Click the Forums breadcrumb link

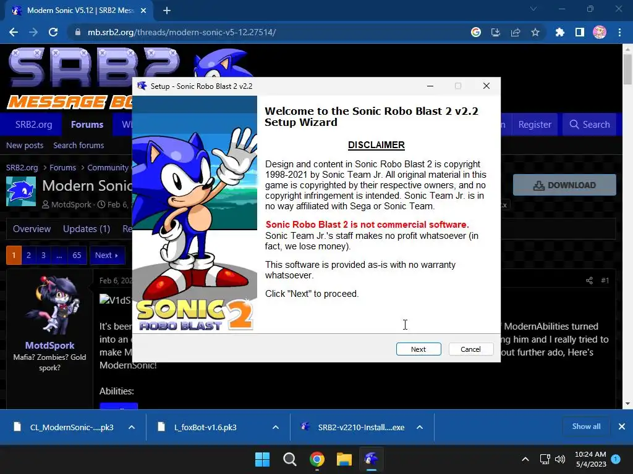click(62, 167)
